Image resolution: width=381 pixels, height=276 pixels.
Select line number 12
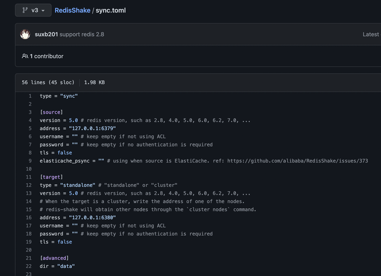pos(29,185)
